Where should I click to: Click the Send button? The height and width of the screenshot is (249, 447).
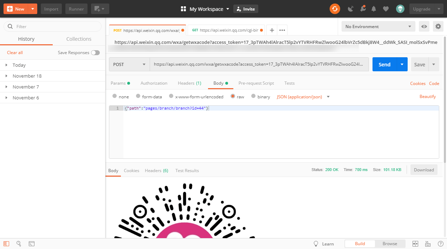pos(384,65)
